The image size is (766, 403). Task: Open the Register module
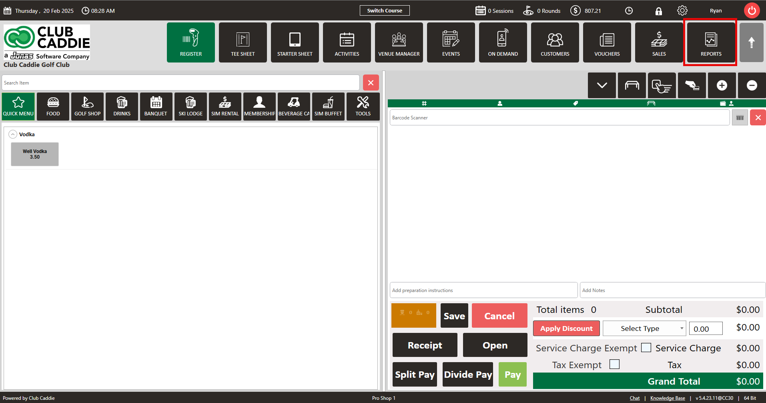coord(191,42)
